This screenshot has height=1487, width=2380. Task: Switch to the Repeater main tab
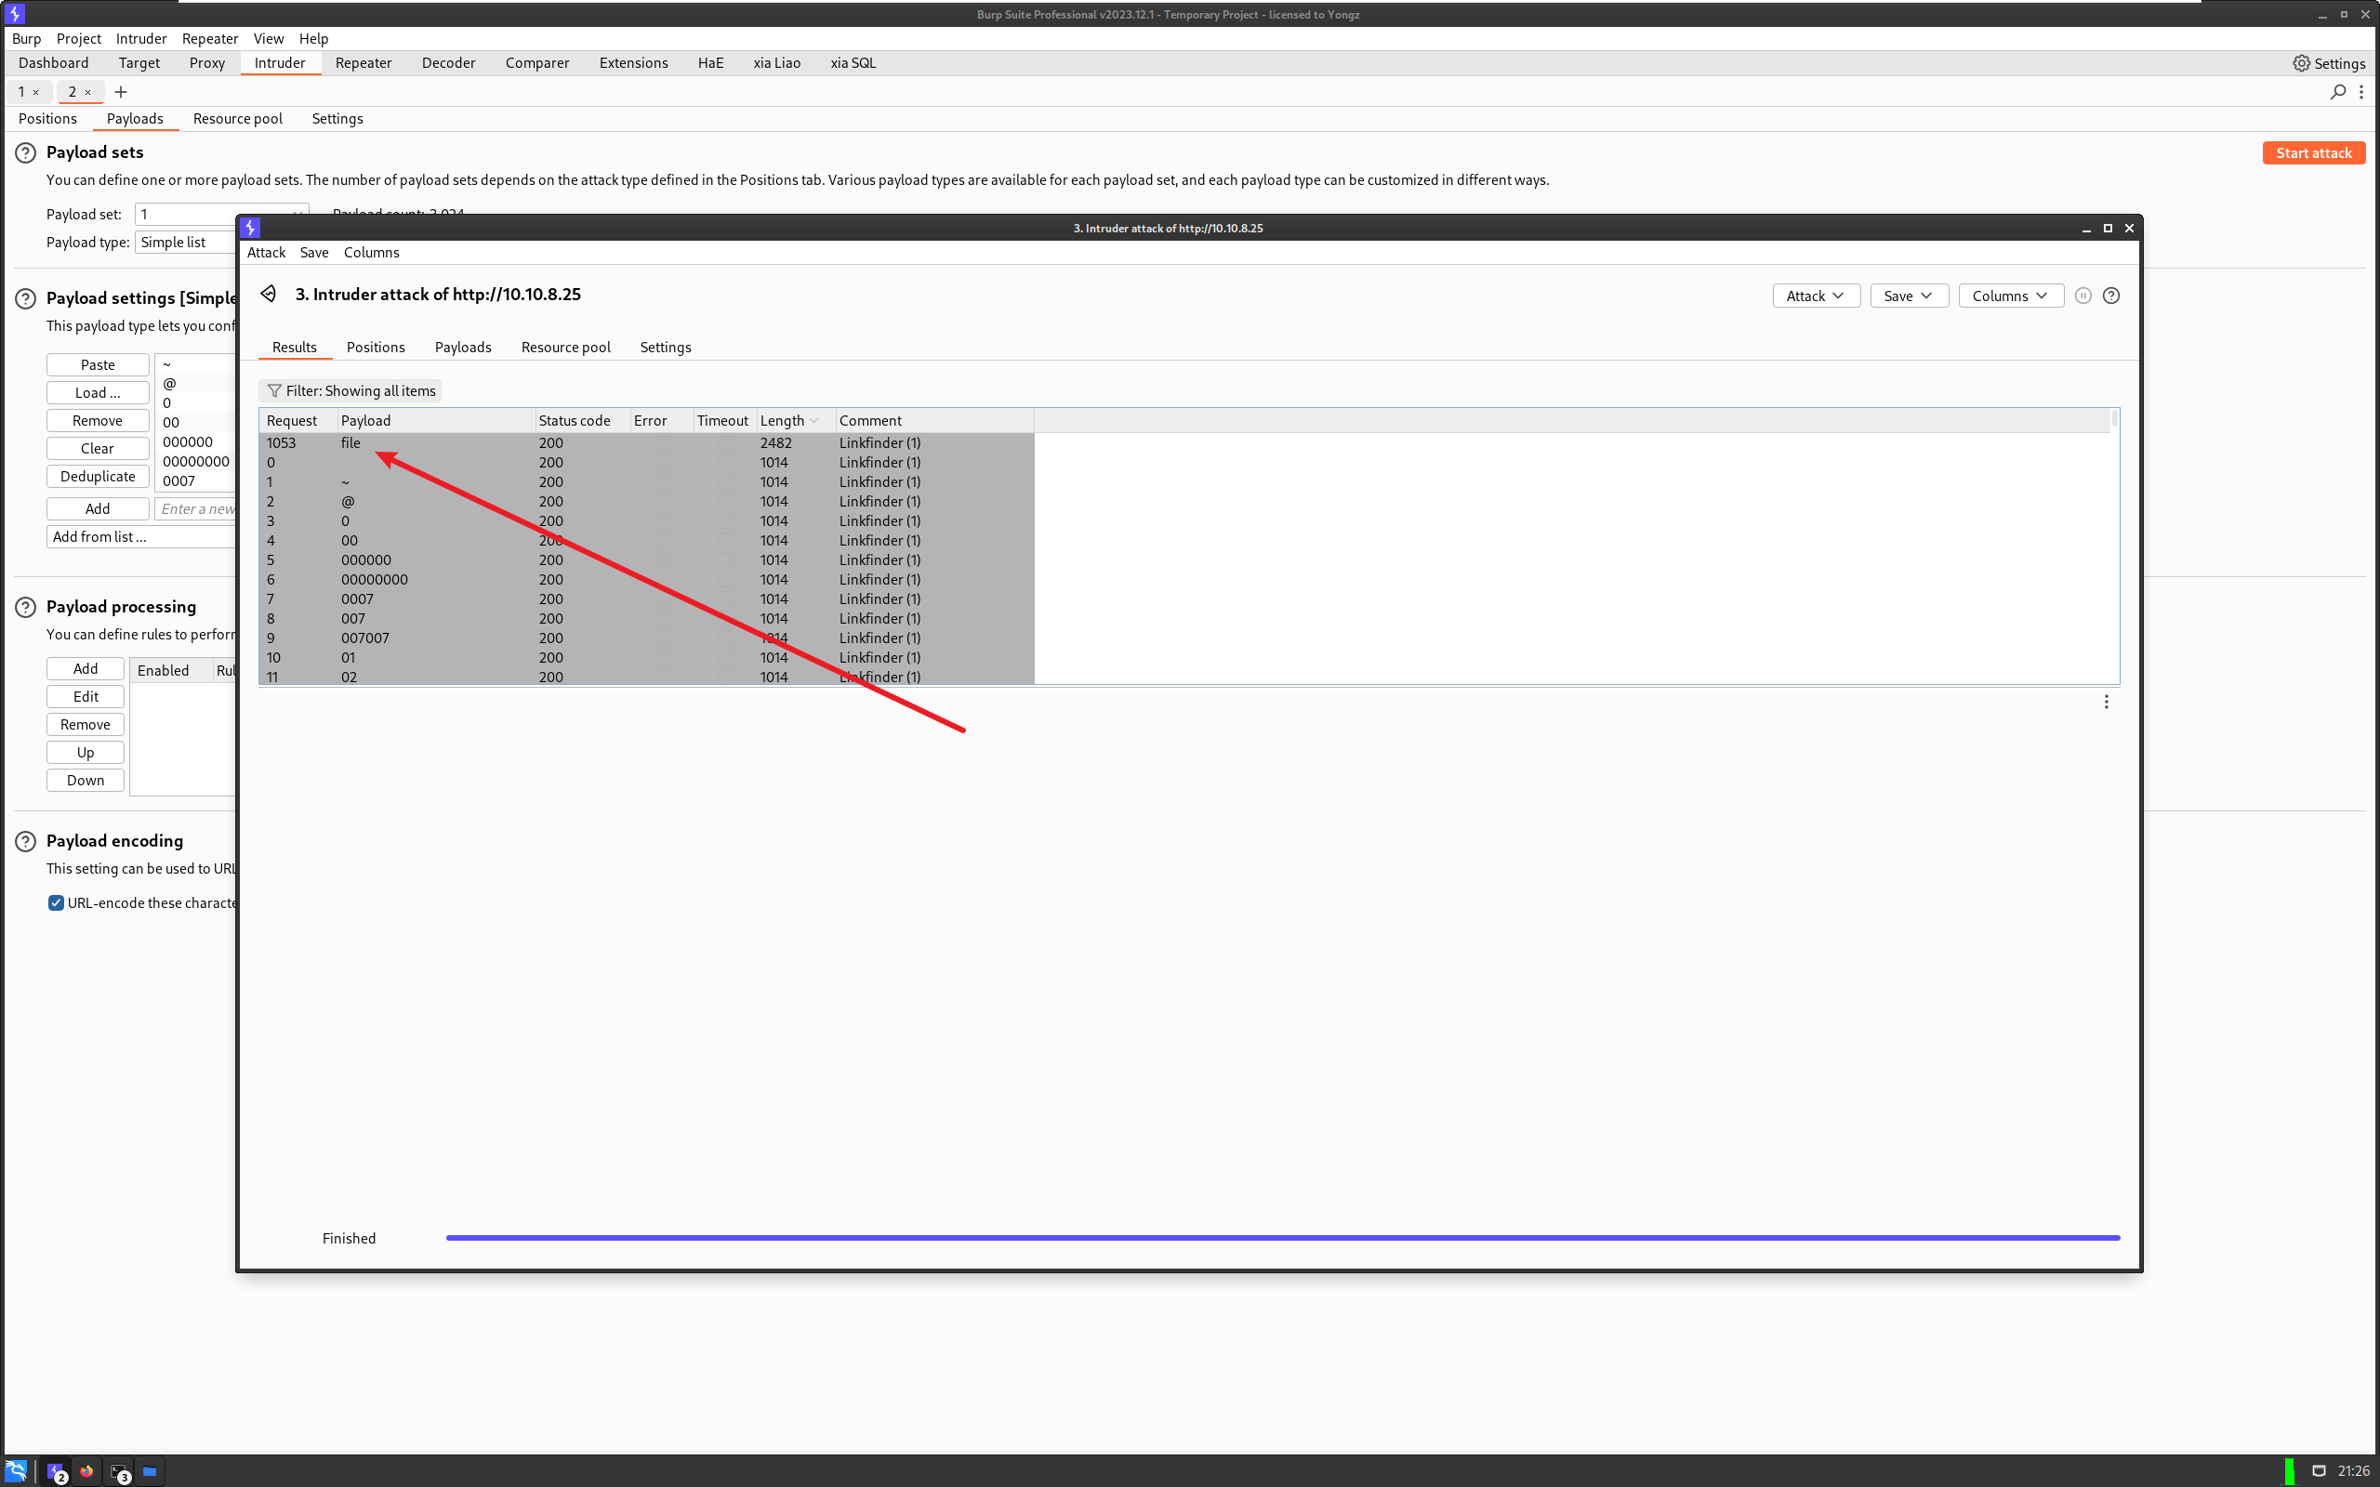363,63
